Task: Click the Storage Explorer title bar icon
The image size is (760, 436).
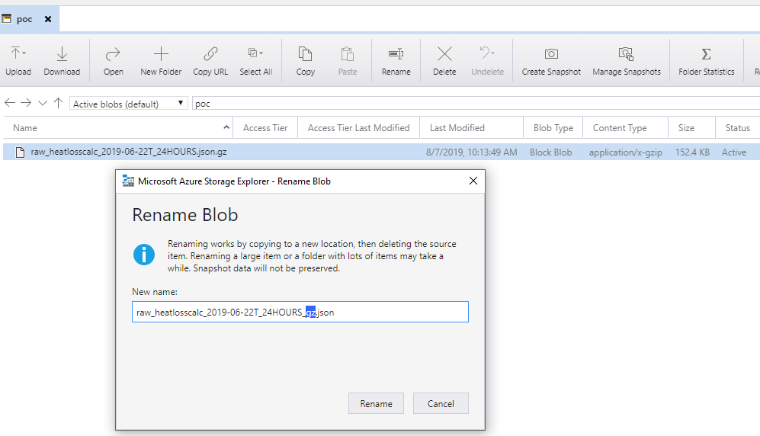Action: pyautogui.click(x=128, y=181)
